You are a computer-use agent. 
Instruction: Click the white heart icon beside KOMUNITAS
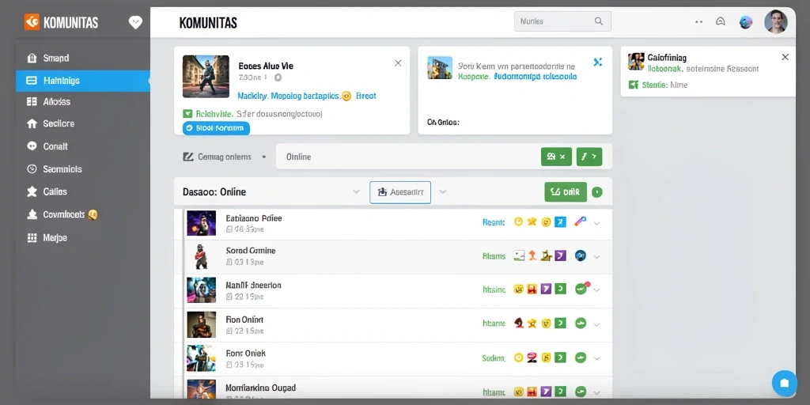tap(135, 22)
